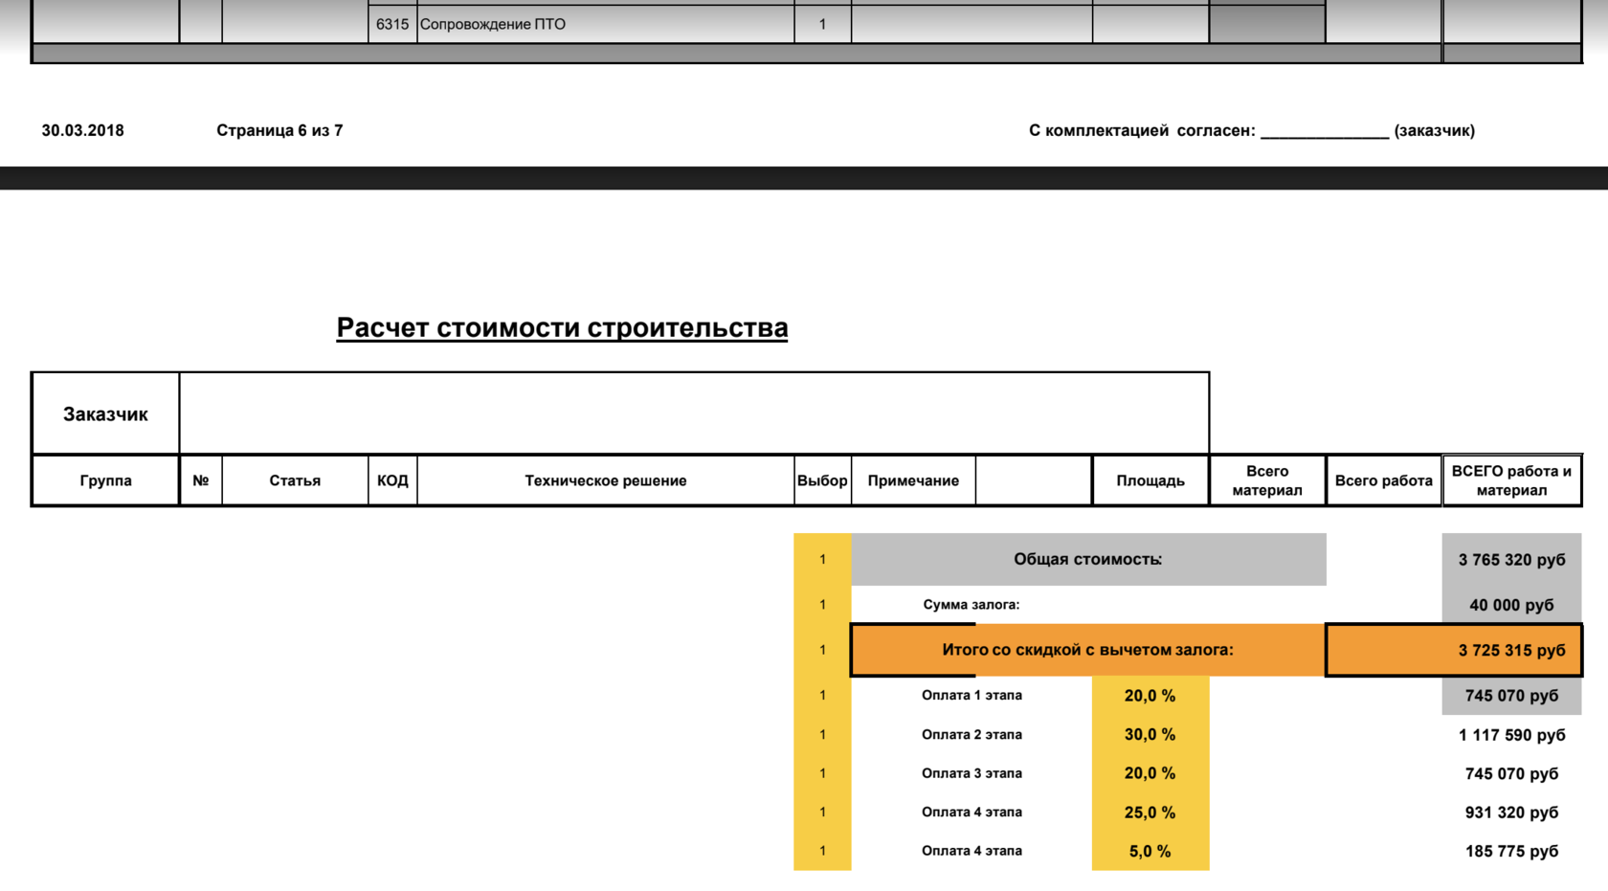
Task: Click the 'С комплектацией согласен:' signature line
Action: tap(1209, 130)
